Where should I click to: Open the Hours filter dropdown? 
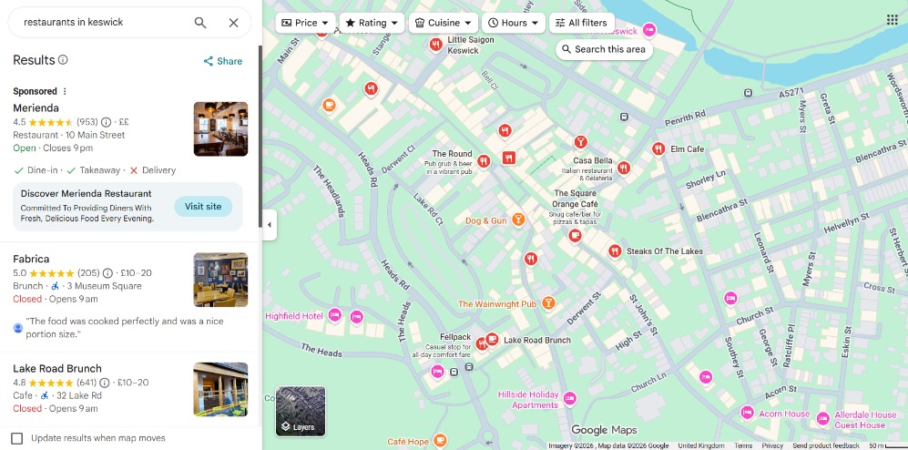tap(514, 23)
